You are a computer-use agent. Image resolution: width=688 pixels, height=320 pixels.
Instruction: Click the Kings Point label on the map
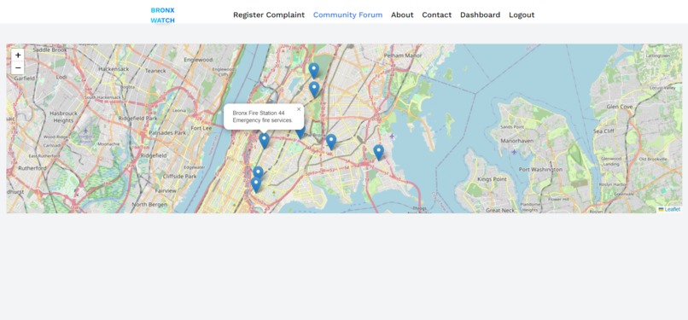pyautogui.click(x=492, y=179)
